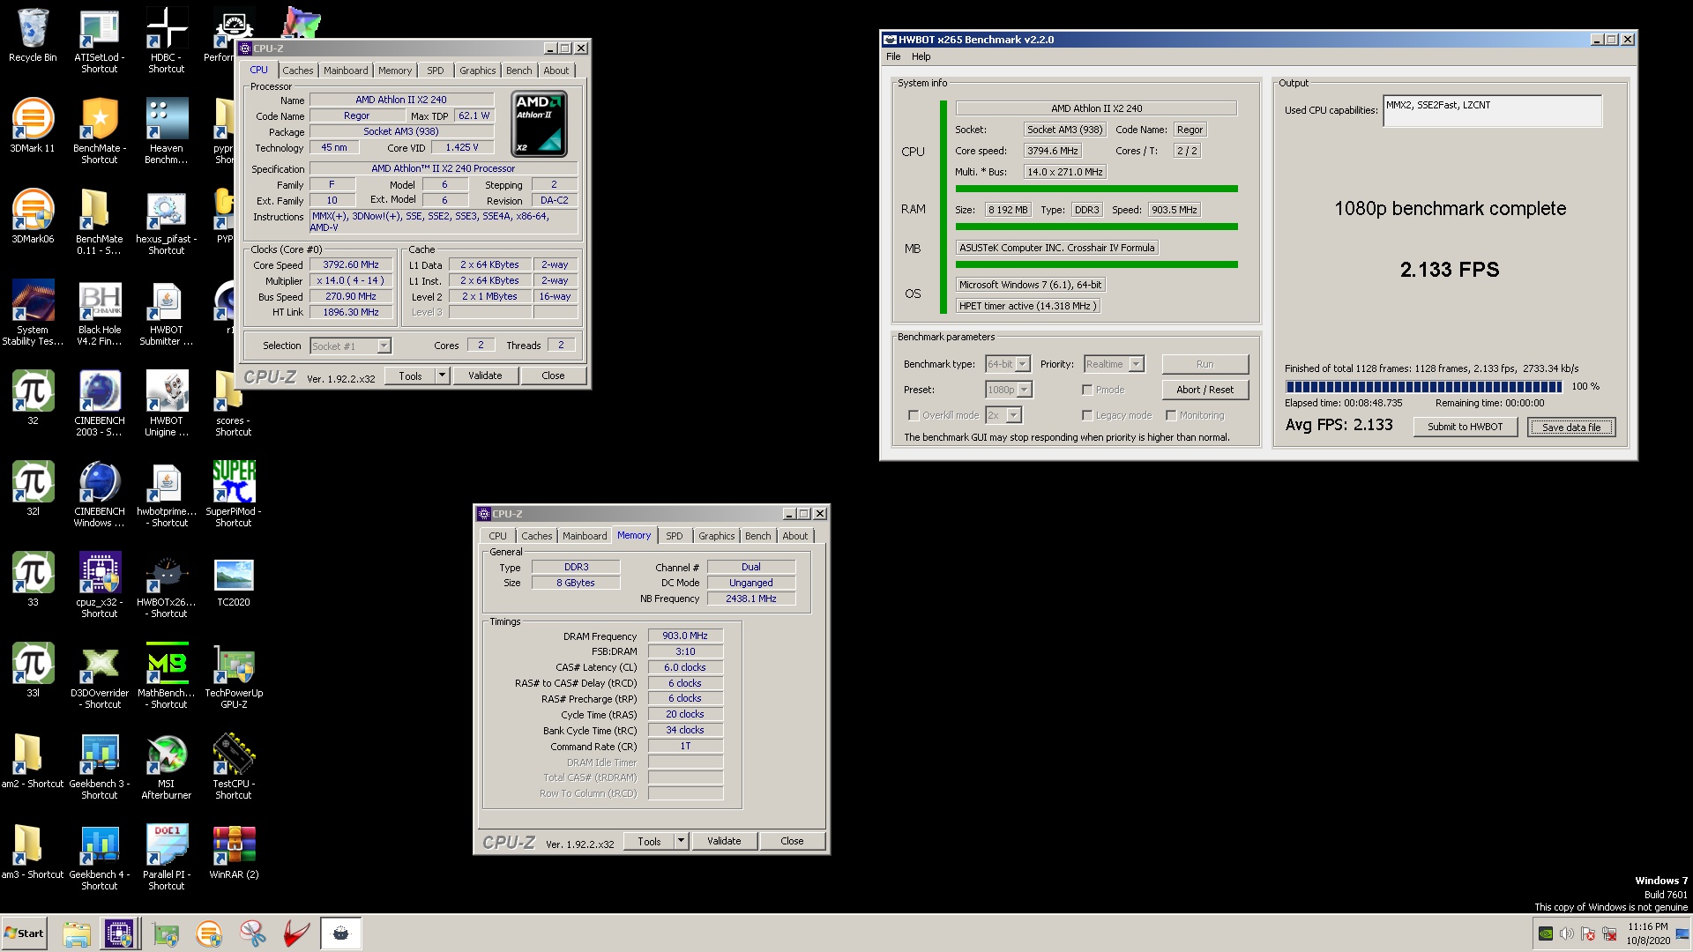1693x952 pixels.
Task: Enable Legacy mode checkbox
Action: tap(1087, 415)
